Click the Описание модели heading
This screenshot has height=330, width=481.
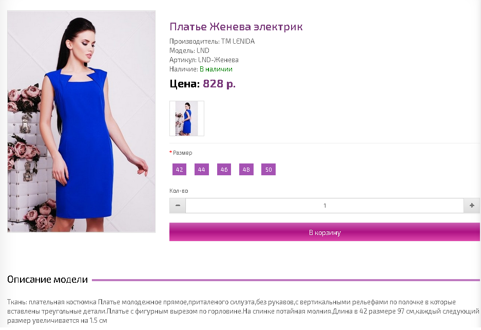(48, 280)
